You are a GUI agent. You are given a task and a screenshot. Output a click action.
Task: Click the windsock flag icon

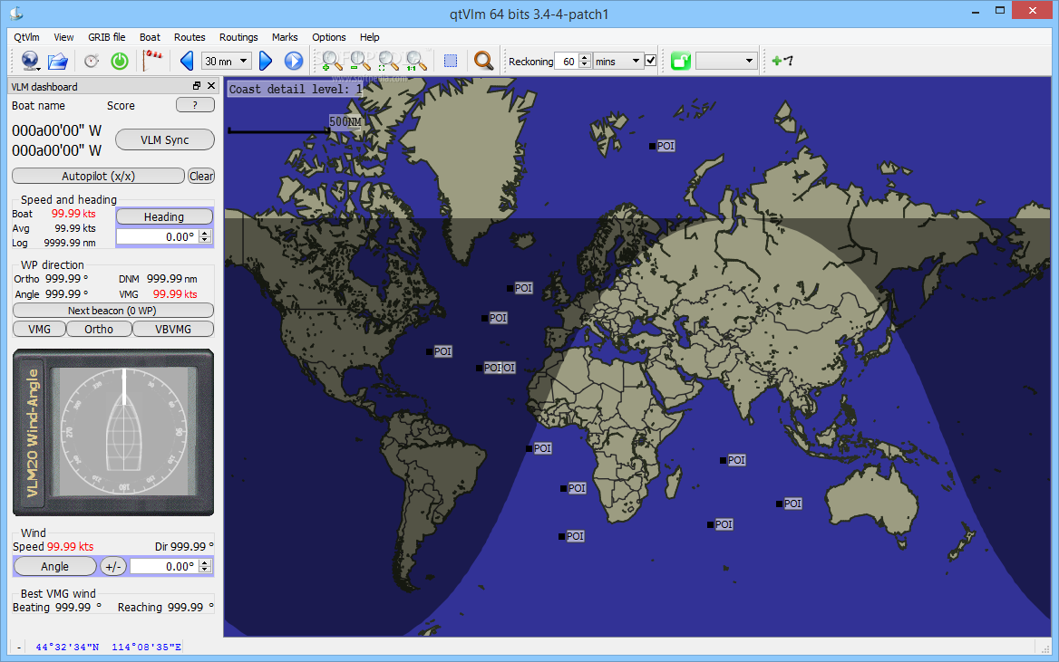click(153, 60)
